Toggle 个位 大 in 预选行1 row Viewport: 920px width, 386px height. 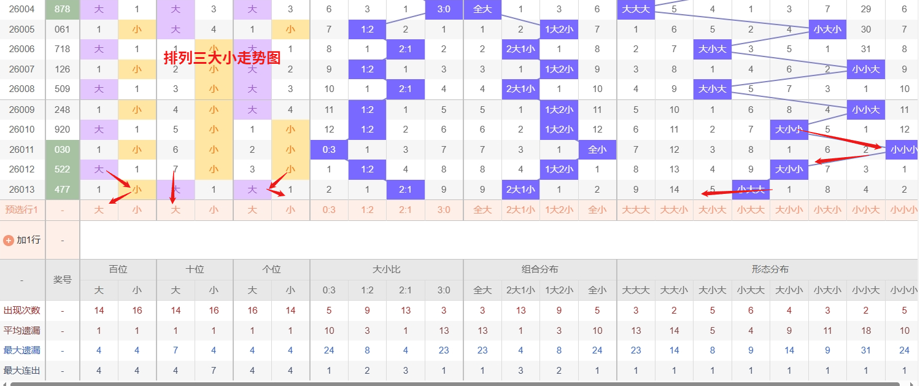252,210
